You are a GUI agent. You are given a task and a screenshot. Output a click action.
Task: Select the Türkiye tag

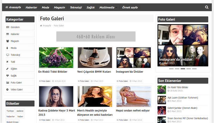coord(10,111)
